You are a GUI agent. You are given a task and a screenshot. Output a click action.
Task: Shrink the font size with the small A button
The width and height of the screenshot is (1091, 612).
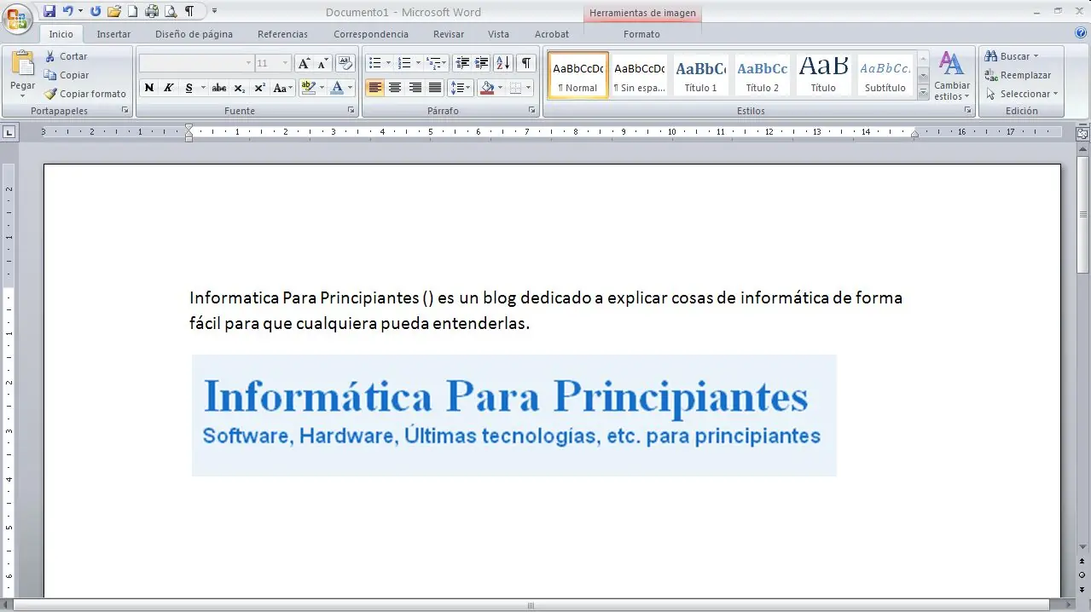pos(322,63)
